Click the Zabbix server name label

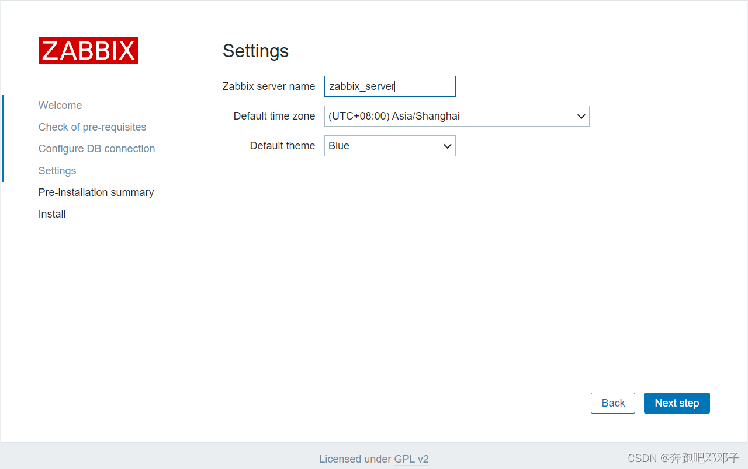coord(269,86)
